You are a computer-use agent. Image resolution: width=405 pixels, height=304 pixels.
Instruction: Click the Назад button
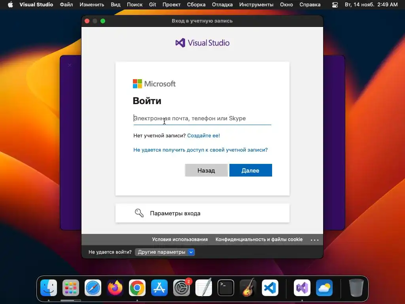click(x=206, y=170)
